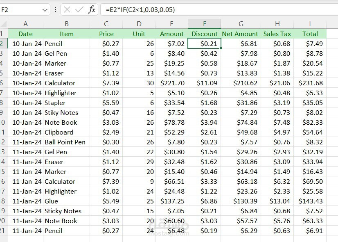Select the Clipboard item cell

66,132
